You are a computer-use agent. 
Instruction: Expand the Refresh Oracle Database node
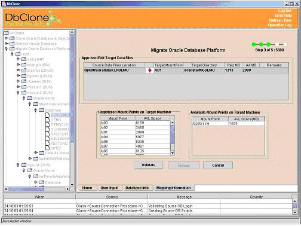[x=7, y=44]
